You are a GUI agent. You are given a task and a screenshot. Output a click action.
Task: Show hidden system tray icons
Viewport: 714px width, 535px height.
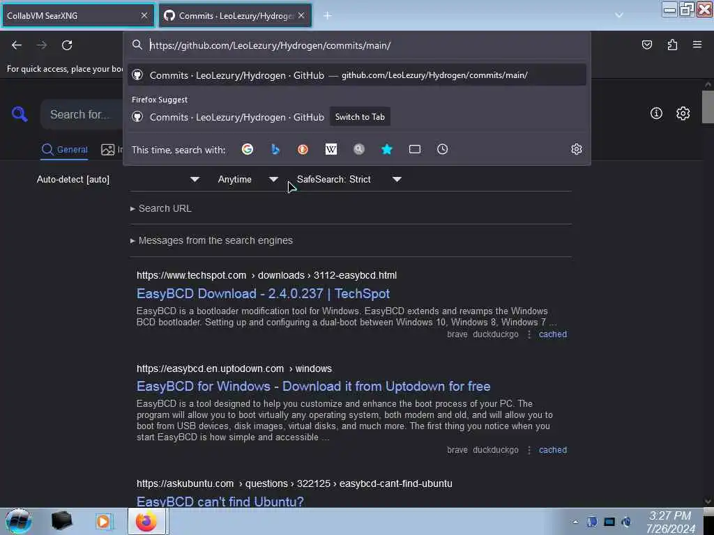point(575,522)
